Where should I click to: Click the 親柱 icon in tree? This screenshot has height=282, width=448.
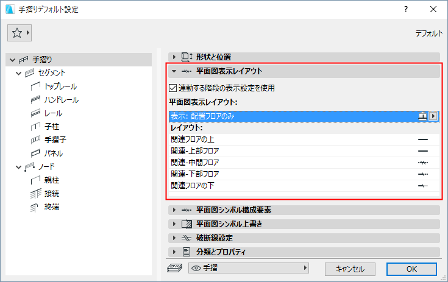pyautogui.click(x=35, y=180)
